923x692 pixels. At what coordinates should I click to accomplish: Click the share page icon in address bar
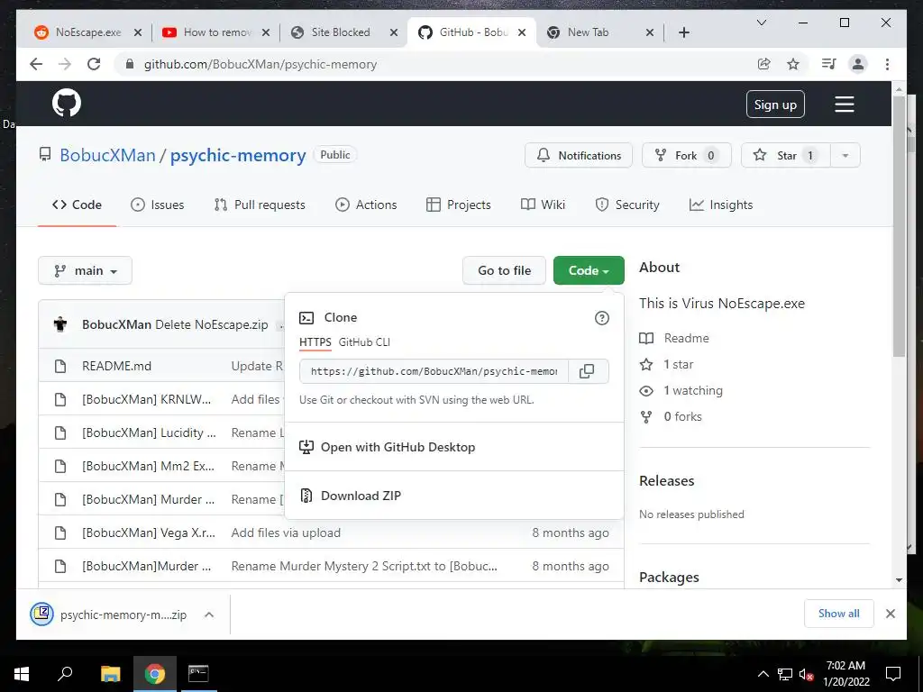tap(764, 64)
